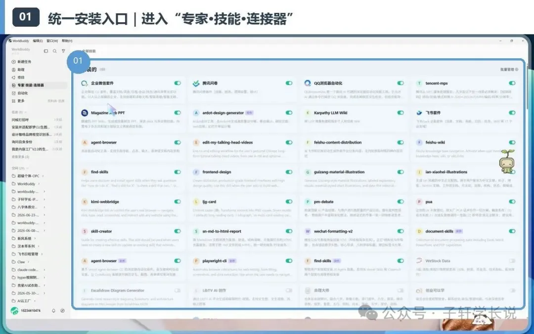Click the tencent-mps T letter icon
This screenshot has height=334, width=534.
point(419,83)
